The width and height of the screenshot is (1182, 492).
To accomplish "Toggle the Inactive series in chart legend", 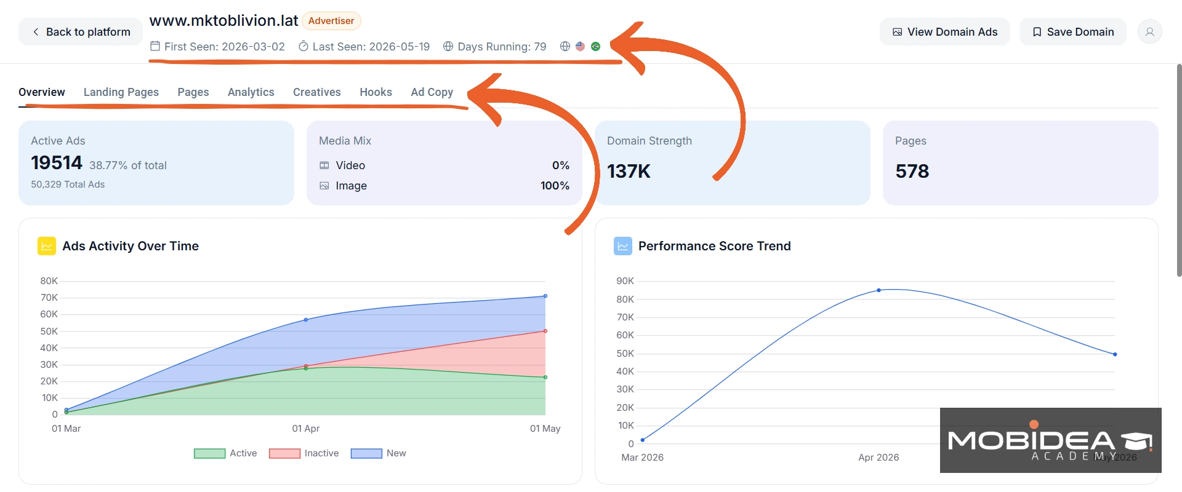I will point(304,453).
